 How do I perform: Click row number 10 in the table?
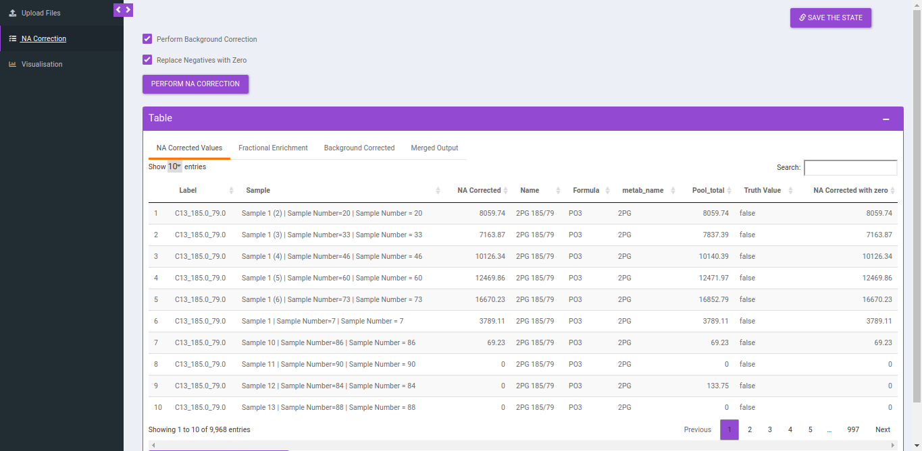point(158,408)
